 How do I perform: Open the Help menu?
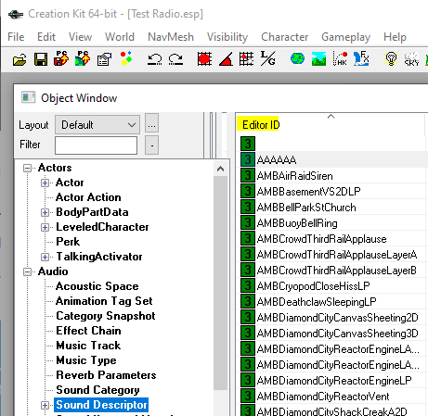point(395,37)
